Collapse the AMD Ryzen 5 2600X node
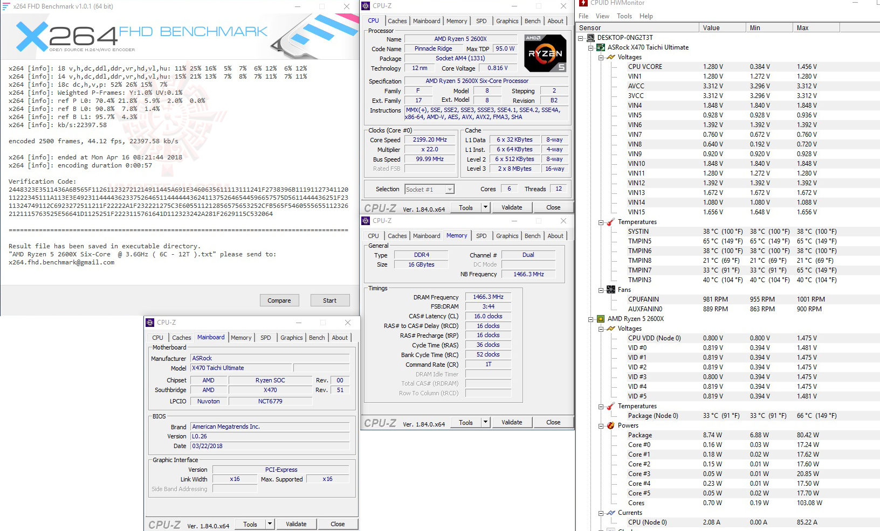This screenshot has height=531, width=880. 591,319
